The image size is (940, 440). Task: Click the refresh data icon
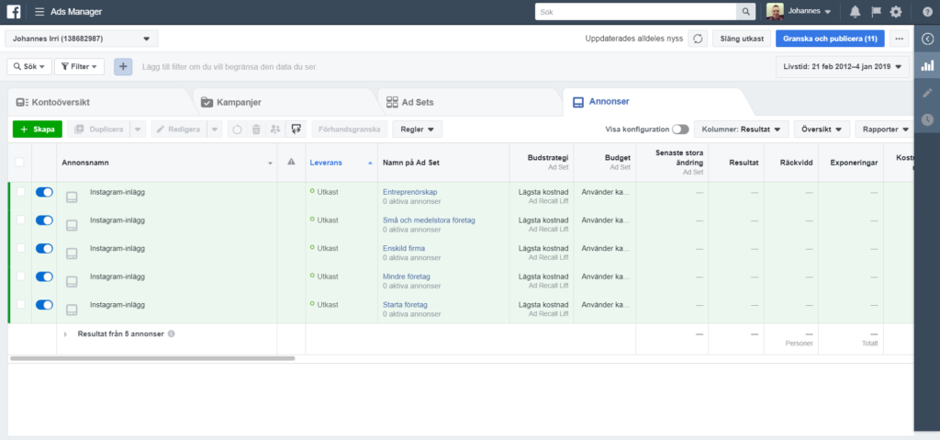coord(699,39)
